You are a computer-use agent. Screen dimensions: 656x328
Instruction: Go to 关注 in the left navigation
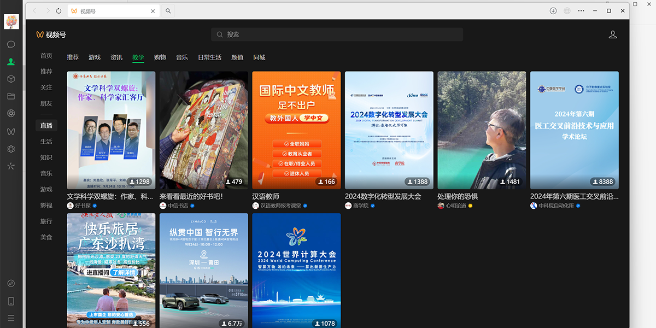[46, 87]
